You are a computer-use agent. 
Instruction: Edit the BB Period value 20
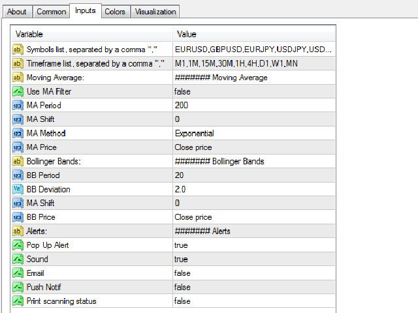254,175
